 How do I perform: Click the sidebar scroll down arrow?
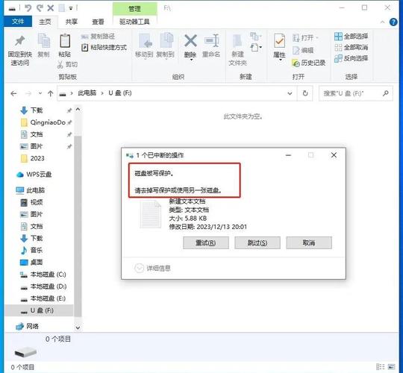[78, 327]
